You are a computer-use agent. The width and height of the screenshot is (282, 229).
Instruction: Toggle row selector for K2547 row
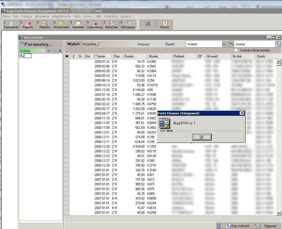click(67, 66)
